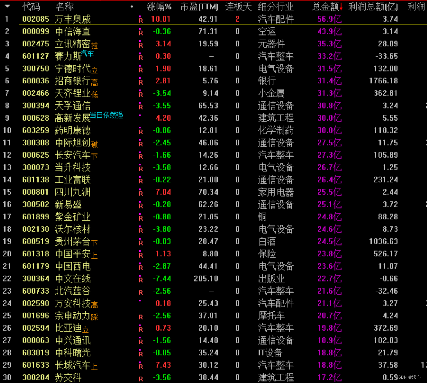The image size is (427, 383).
Task: Click the R marker icon for 天齐锂业
Action: 141,94
